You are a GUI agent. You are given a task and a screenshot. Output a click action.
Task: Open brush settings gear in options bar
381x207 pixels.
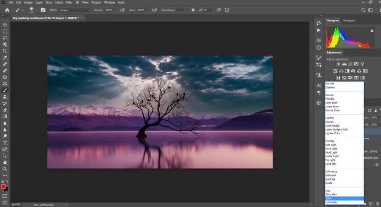click(x=193, y=10)
